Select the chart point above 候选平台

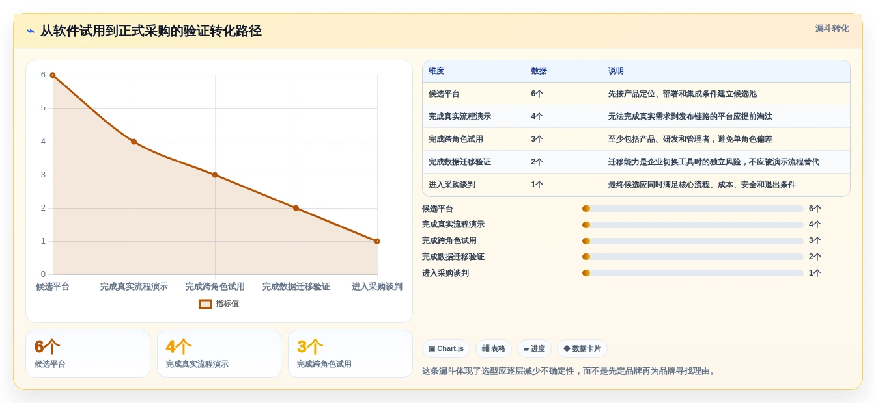click(x=53, y=75)
